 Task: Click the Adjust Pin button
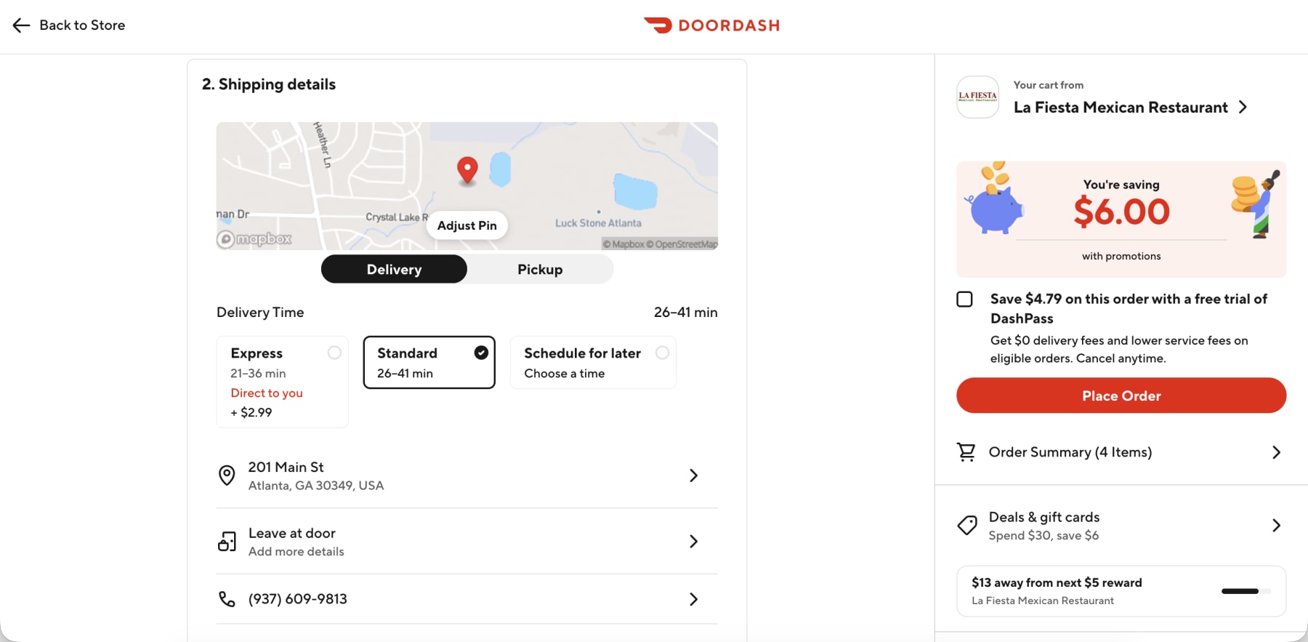click(x=467, y=225)
